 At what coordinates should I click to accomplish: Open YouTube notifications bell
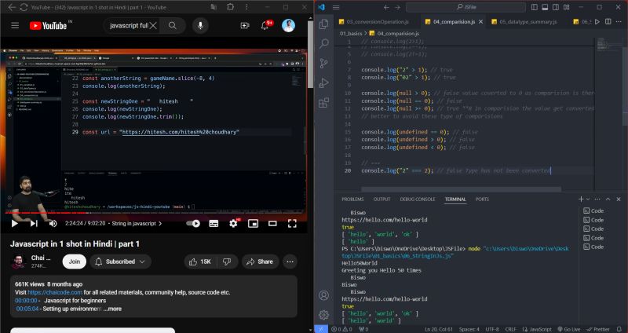265,26
